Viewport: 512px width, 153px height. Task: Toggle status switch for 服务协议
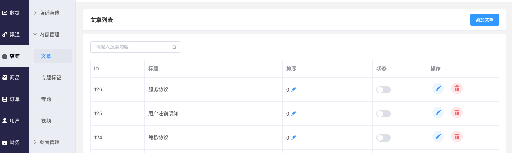384,90
